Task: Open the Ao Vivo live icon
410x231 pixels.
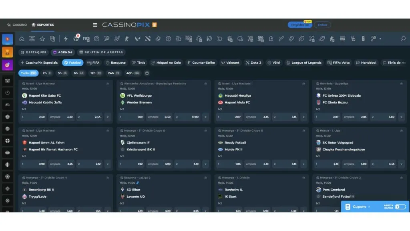Action: coord(32,39)
